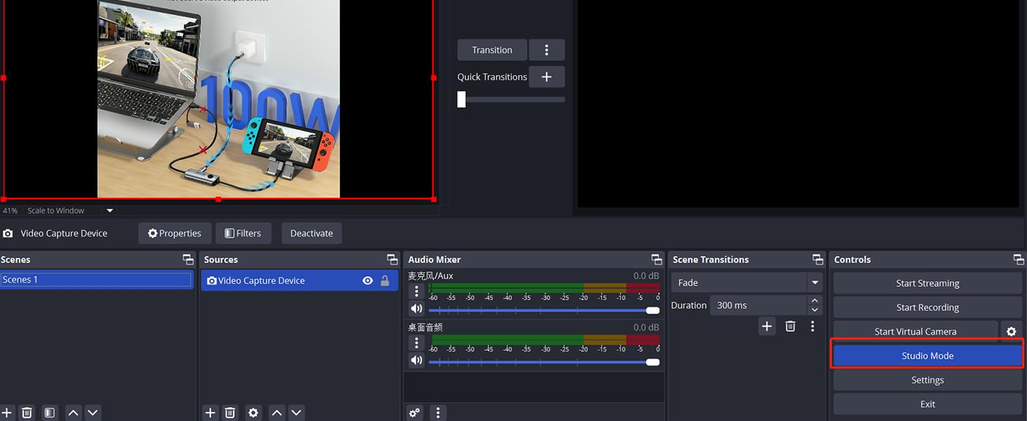Viewport: 1027px width, 421px height.
Task: Open source properties gear in Sources panel
Action: 253,413
